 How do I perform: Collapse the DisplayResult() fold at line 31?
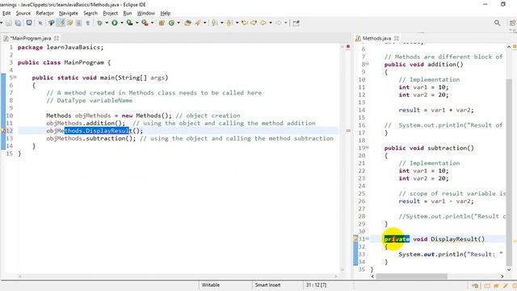(367, 238)
